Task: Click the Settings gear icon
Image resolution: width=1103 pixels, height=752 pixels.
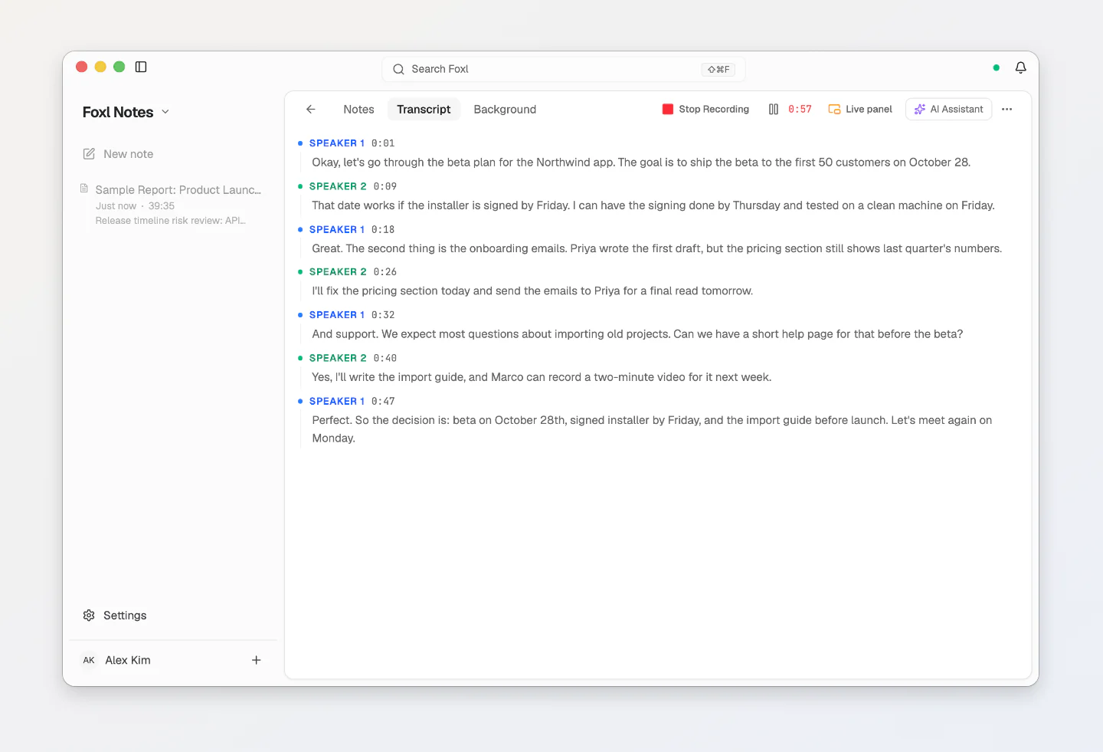Action: tap(89, 616)
